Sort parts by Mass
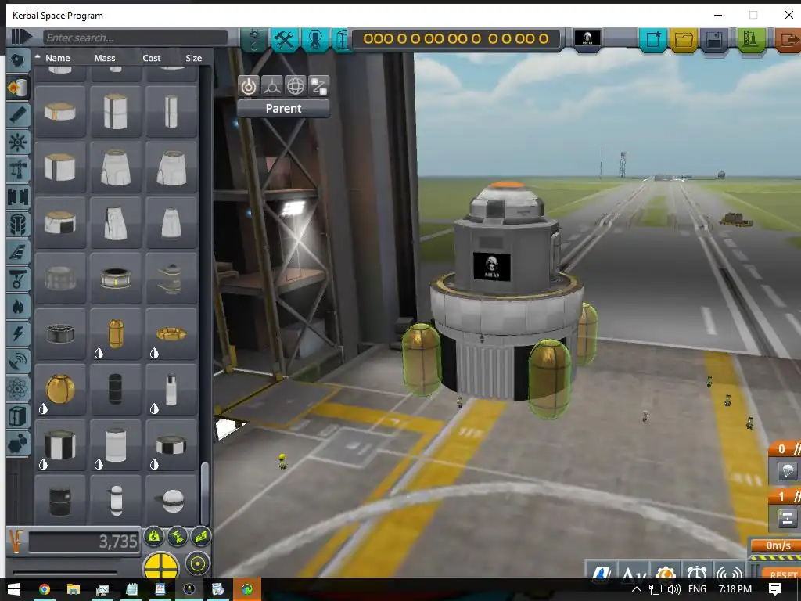Screen dimensions: 801x601 (105, 58)
